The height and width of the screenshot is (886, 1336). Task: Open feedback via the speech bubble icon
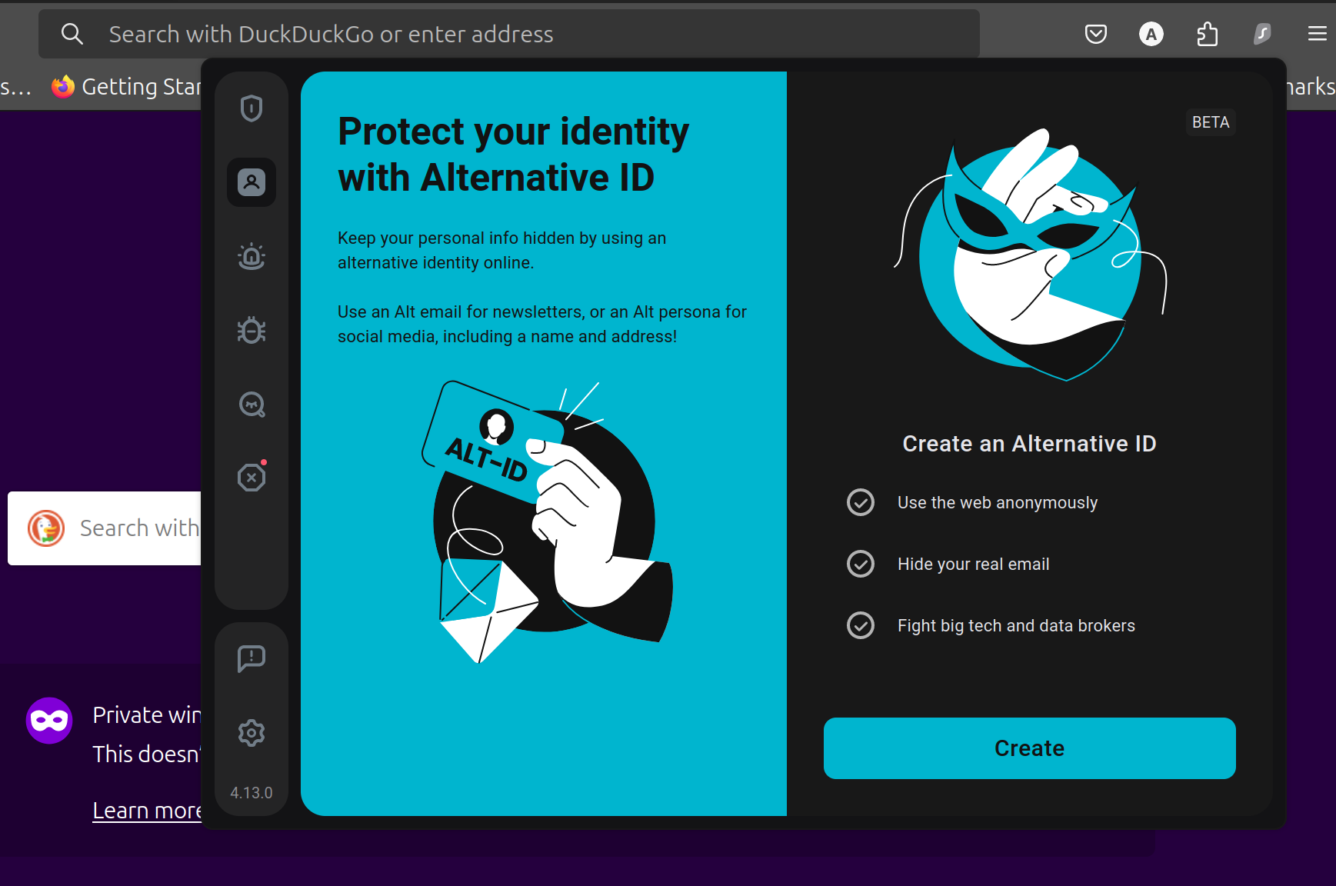[251, 658]
